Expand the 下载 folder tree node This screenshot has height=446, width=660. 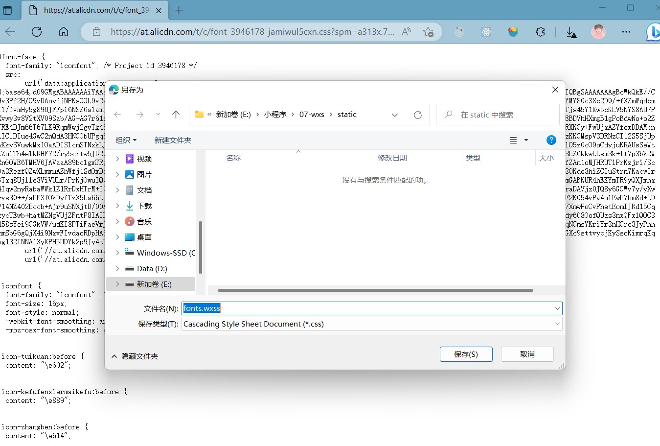pyautogui.click(x=117, y=206)
